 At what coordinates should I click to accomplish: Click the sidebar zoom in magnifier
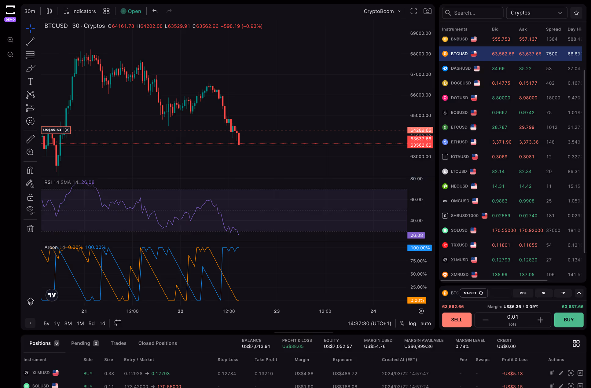(x=10, y=40)
